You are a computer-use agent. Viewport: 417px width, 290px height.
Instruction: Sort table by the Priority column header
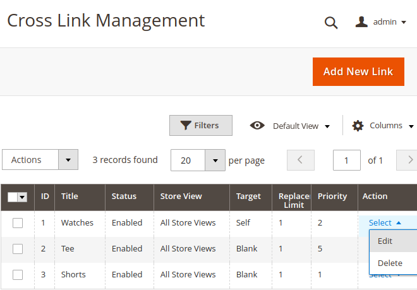(332, 196)
